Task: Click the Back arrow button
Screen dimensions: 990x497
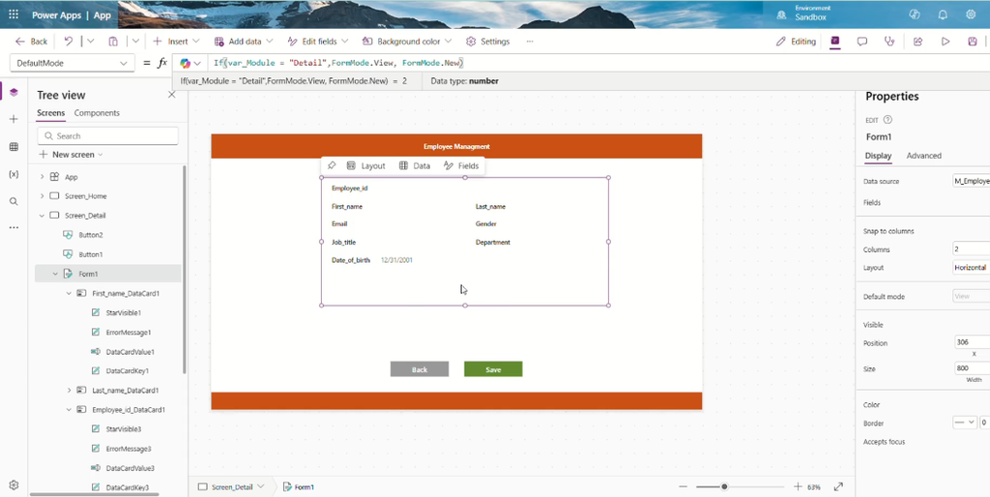Action: point(32,41)
